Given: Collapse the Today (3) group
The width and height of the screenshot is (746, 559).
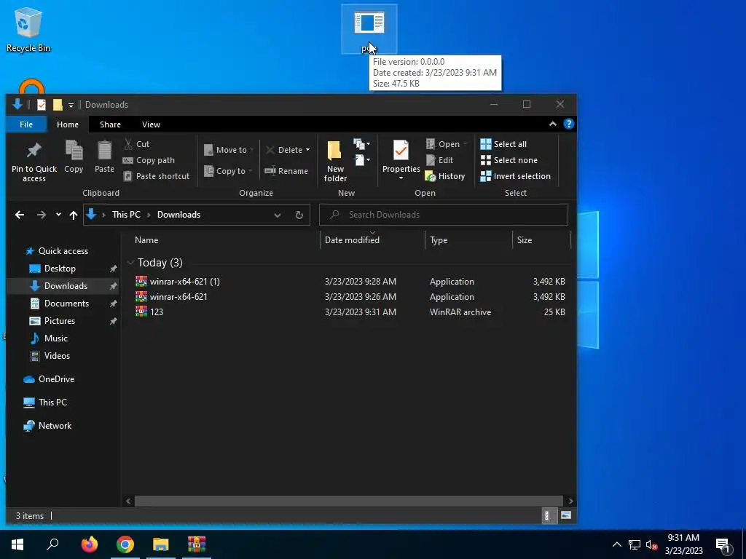Looking at the screenshot, I should [130, 263].
